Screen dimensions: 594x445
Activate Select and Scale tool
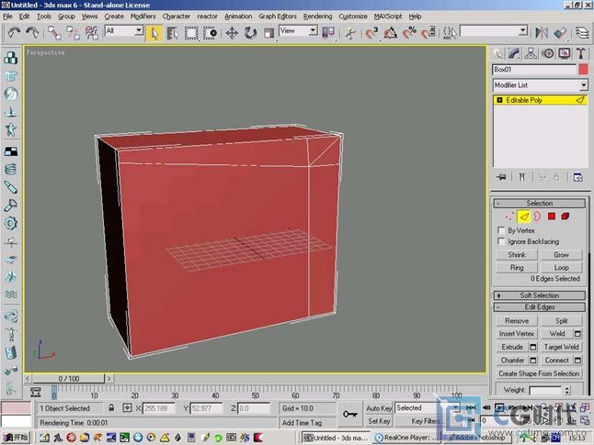coord(269,33)
